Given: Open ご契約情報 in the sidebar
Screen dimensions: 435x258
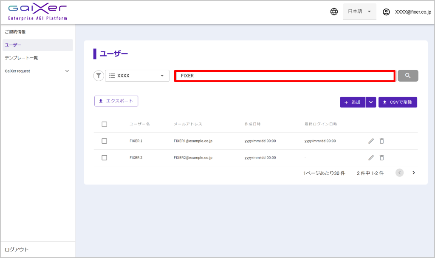Looking at the screenshot, I should pos(15,32).
